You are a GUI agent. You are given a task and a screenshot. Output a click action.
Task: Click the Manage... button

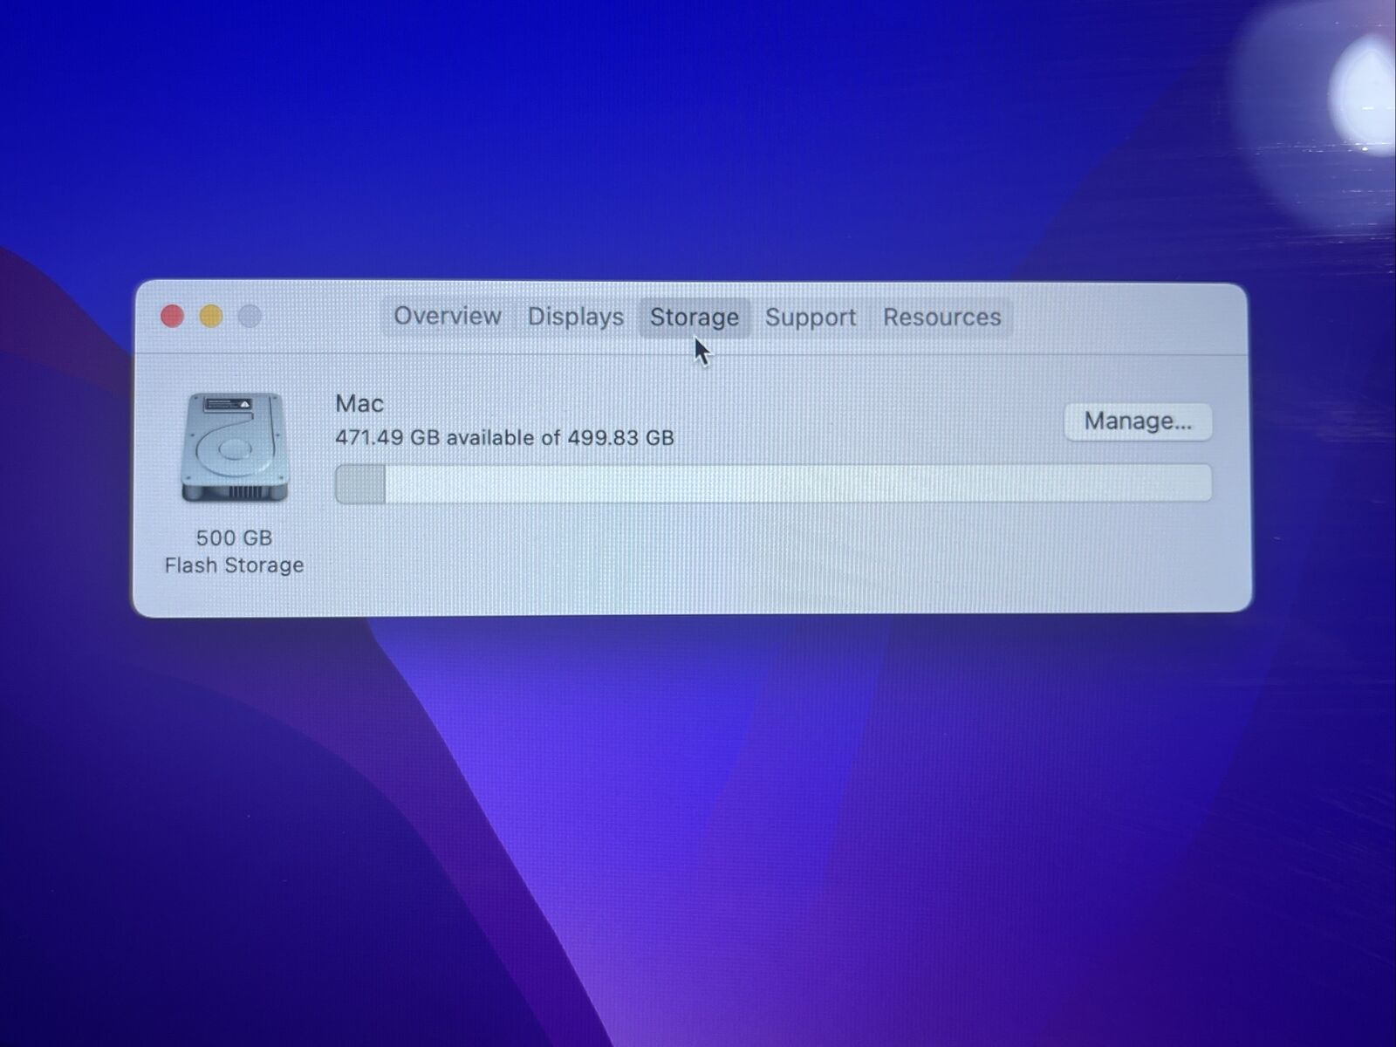point(1138,421)
